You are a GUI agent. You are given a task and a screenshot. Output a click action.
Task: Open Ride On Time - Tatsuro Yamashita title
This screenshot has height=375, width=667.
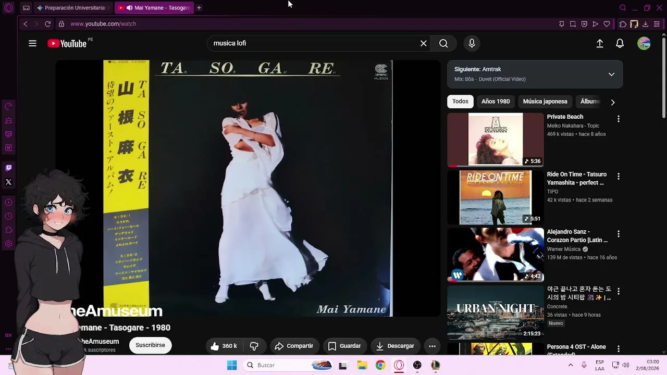point(577,179)
